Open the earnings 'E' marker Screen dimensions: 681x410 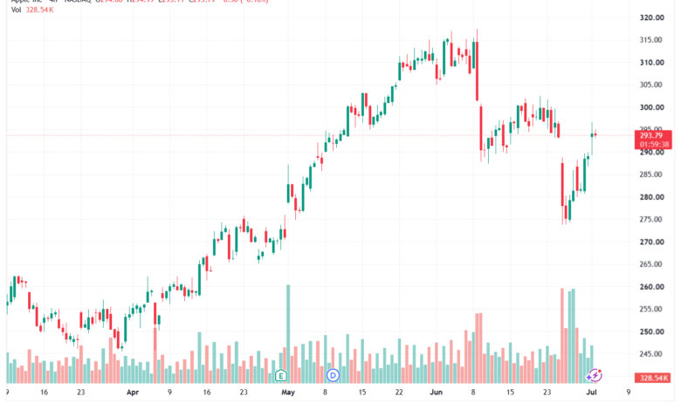click(281, 375)
